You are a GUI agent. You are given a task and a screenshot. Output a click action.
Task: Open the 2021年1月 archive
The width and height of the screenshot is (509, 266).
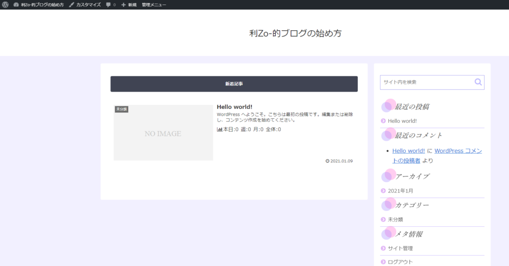click(401, 191)
